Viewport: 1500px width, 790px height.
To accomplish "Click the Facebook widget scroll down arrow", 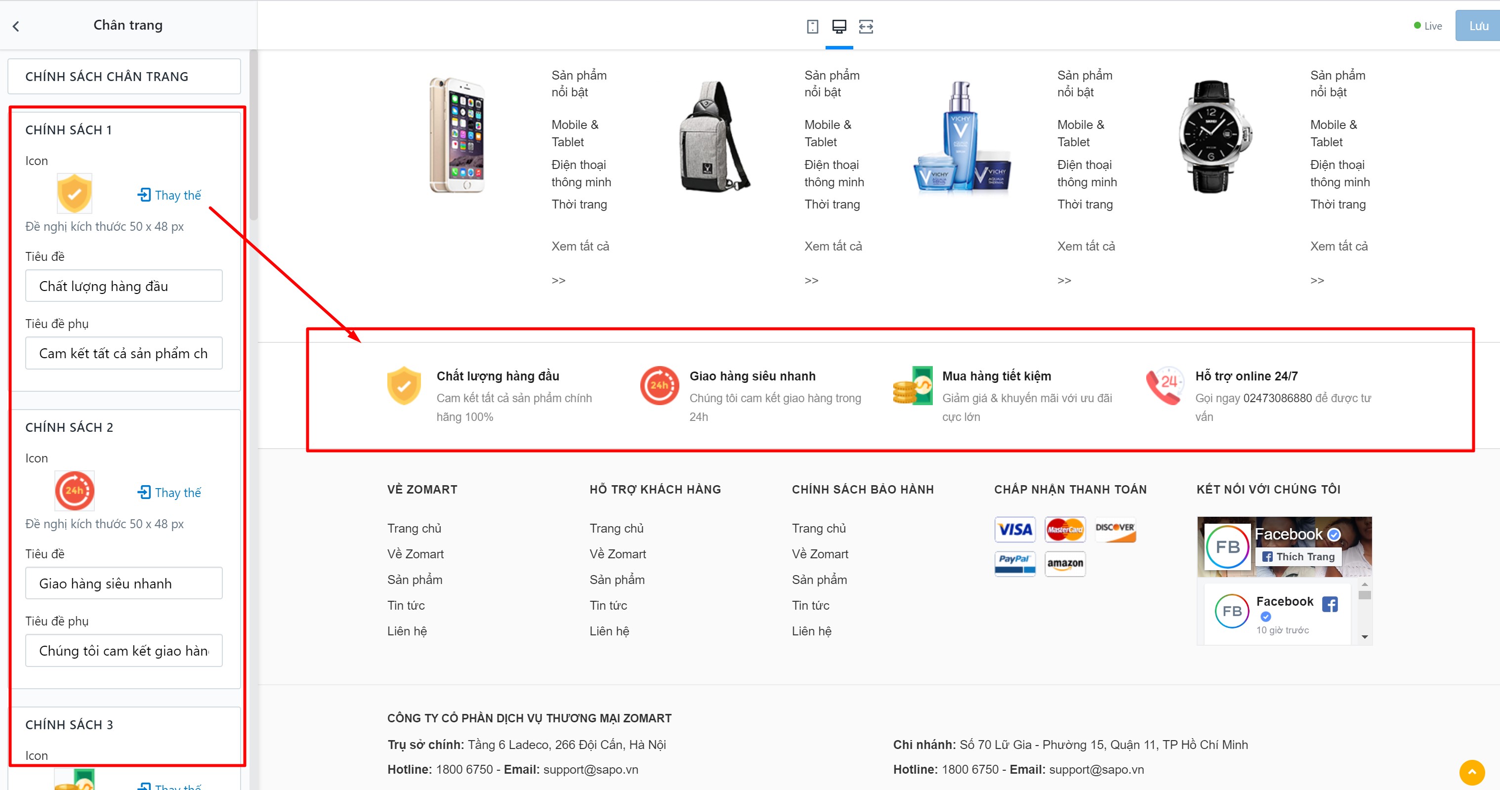I will click(1364, 637).
